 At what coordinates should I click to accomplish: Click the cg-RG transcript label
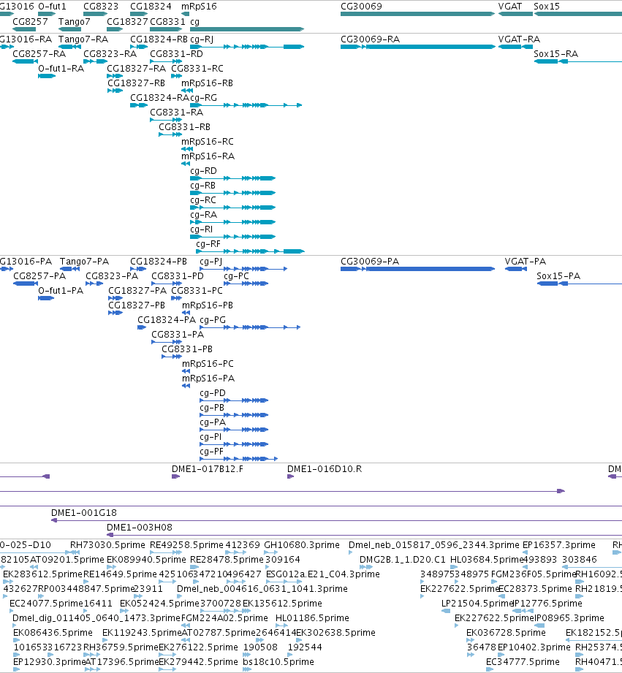pyautogui.click(x=203, y=98)
